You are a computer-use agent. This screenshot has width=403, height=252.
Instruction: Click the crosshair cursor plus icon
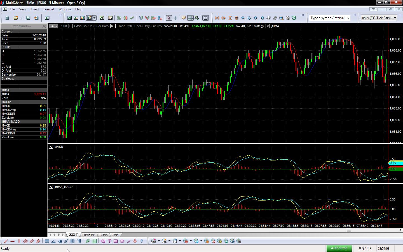[x=175, y=18]
